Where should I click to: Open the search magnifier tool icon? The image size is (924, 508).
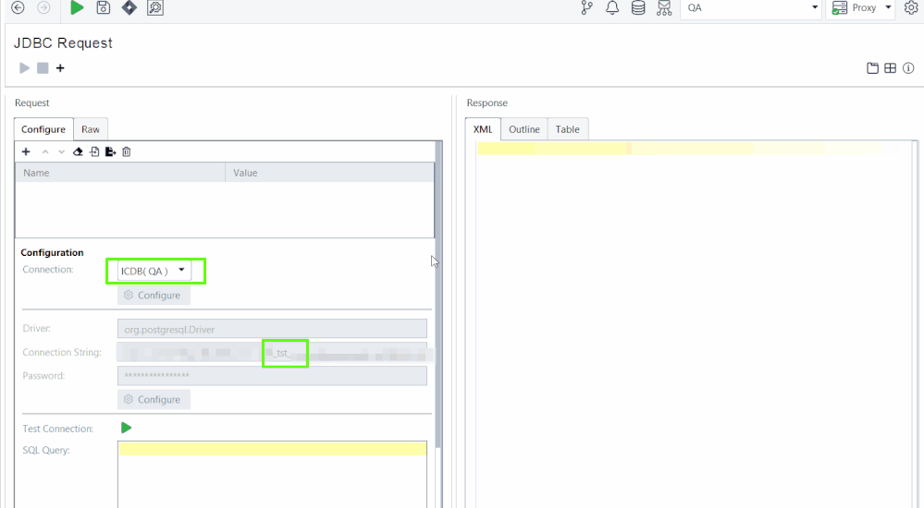155,7
